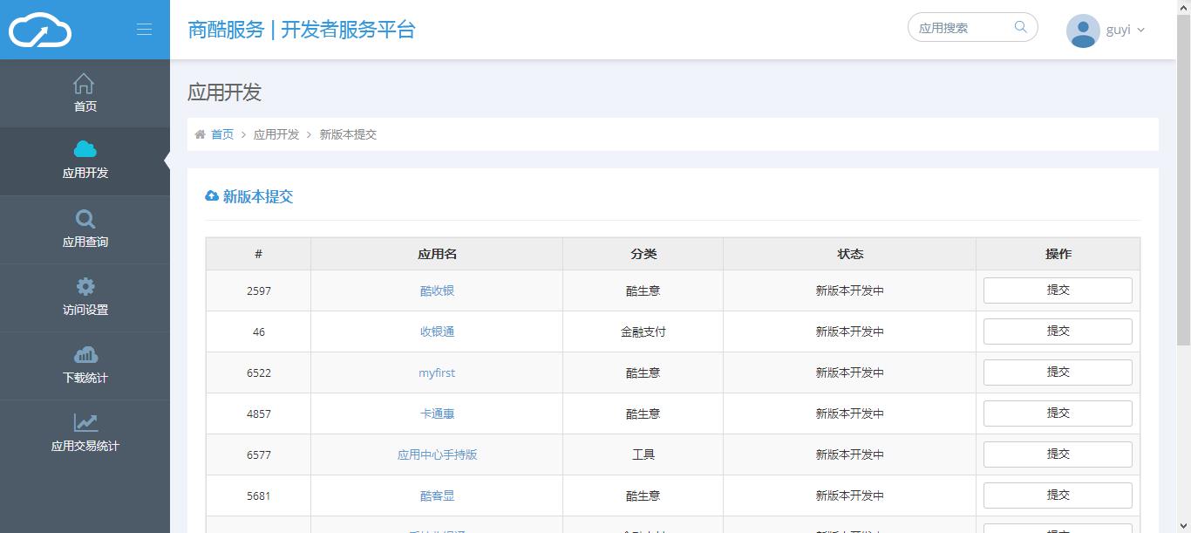Open the 应用中心手持版 app link
The height and width of the screenshot is (533, 1191).
pyautogui.click(x=437, y=454)
